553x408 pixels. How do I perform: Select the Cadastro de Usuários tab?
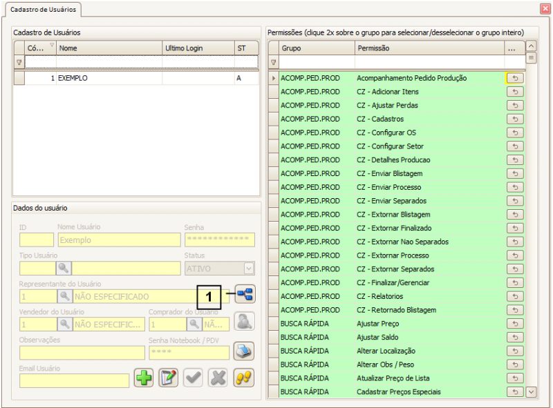[44, 10]
